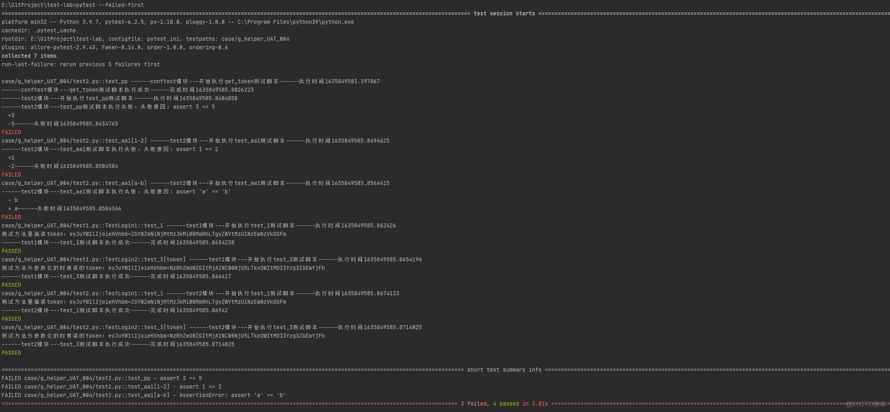890x412 pixels.
Task: Click the plugins allure-pytest-2.9.43 line
Action: [115, 47]
